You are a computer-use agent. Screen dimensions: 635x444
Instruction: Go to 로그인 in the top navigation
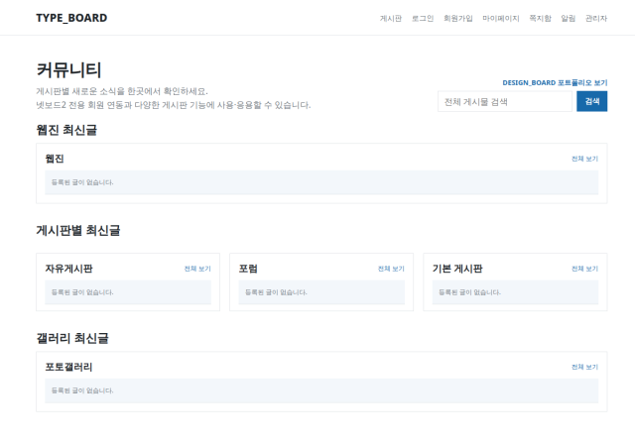pos(423,18)
